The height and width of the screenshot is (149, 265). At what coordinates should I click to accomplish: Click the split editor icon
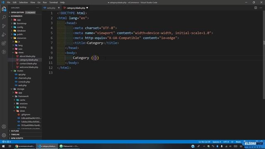[x=255, y=8]
